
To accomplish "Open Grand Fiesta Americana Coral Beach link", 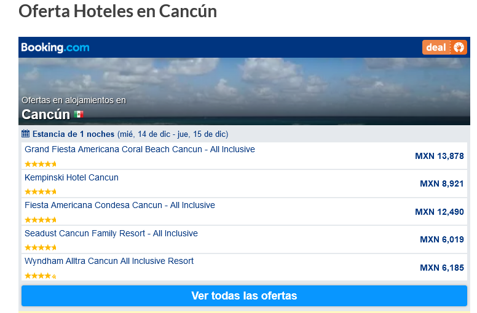I will (x=140, y=149).
